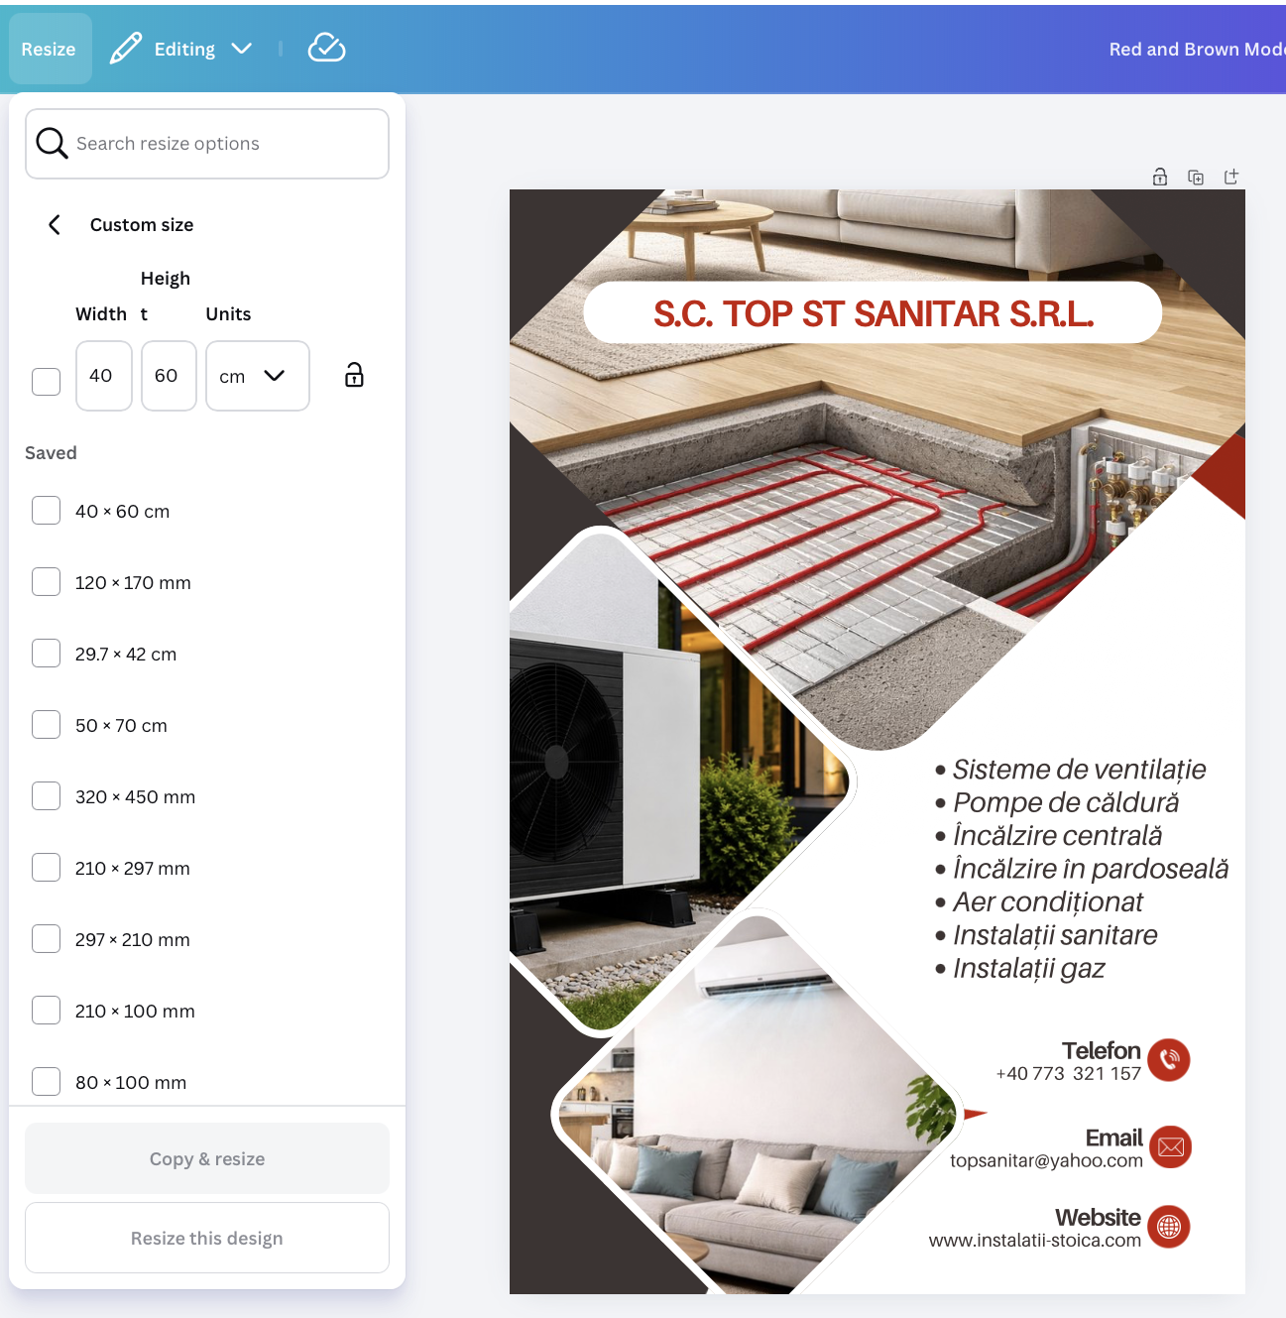The image size is (1286, 1318).
Task: Expand the Editing mode dropdown chevron
Action: 241,49
